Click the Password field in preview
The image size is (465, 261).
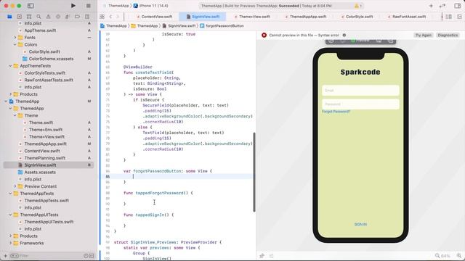[360, 104]
